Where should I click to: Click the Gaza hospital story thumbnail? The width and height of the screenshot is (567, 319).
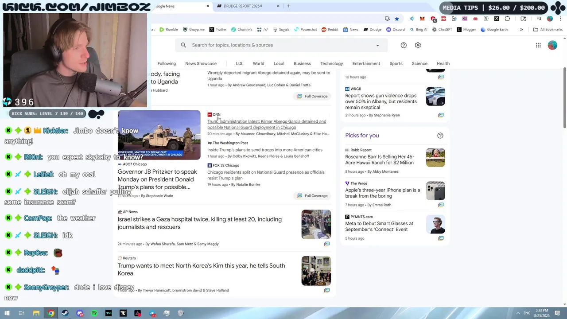point(316,224)
